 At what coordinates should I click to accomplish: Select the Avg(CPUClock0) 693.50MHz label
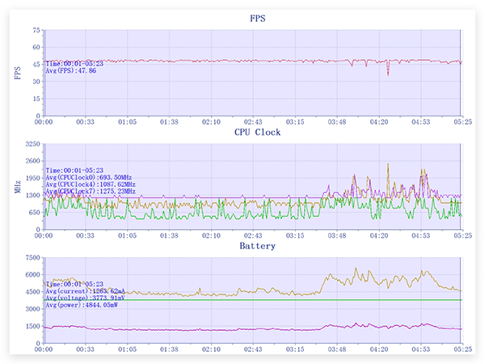[x=89, y=177]
